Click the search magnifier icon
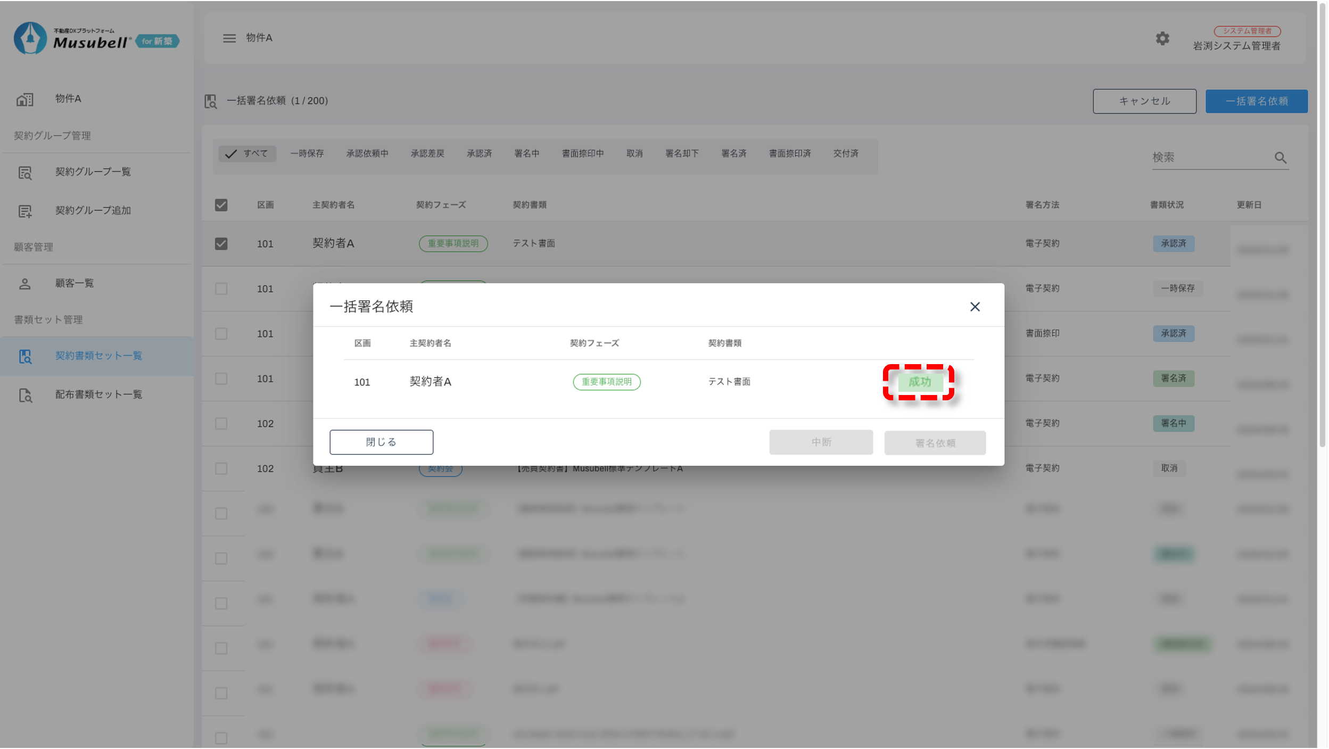 1280,158
